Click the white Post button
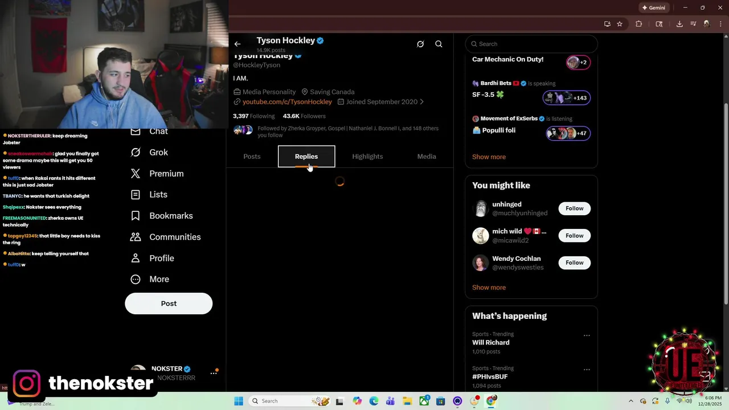 169,304
